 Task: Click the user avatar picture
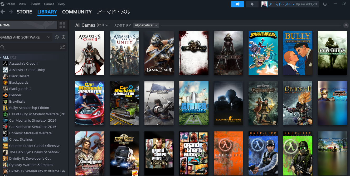(264, 4)
